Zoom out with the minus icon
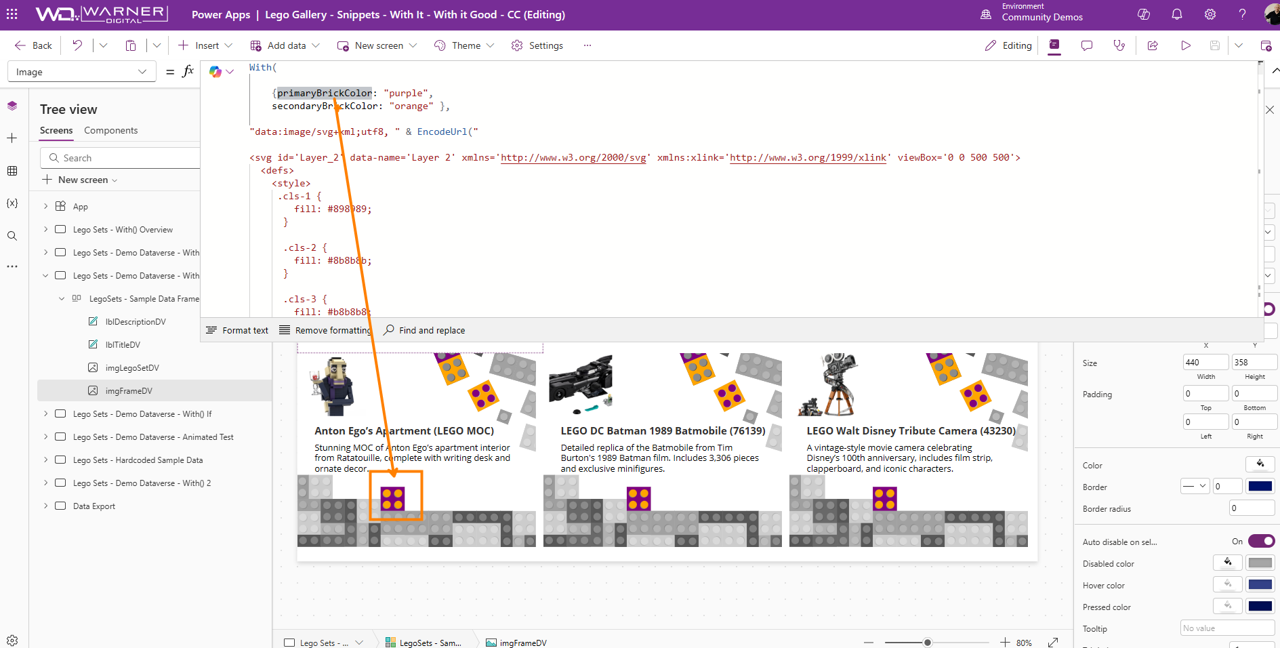 point(869,642)
